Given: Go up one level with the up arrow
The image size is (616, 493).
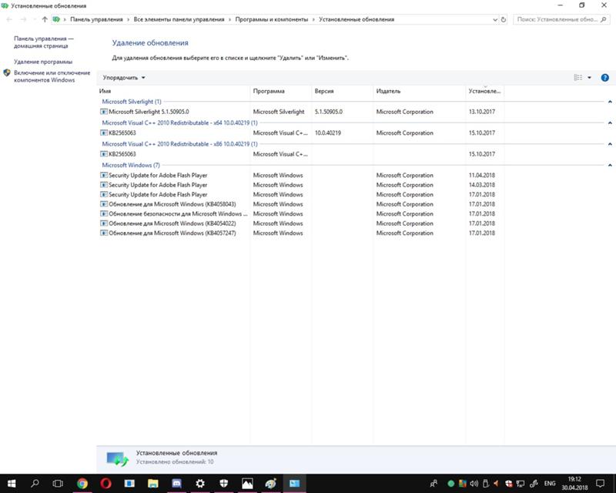Looking at the screenshot, I should pos(45,19).
